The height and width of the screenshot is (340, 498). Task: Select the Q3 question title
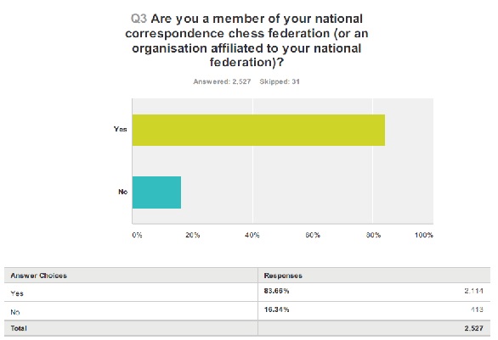point(246,40)
